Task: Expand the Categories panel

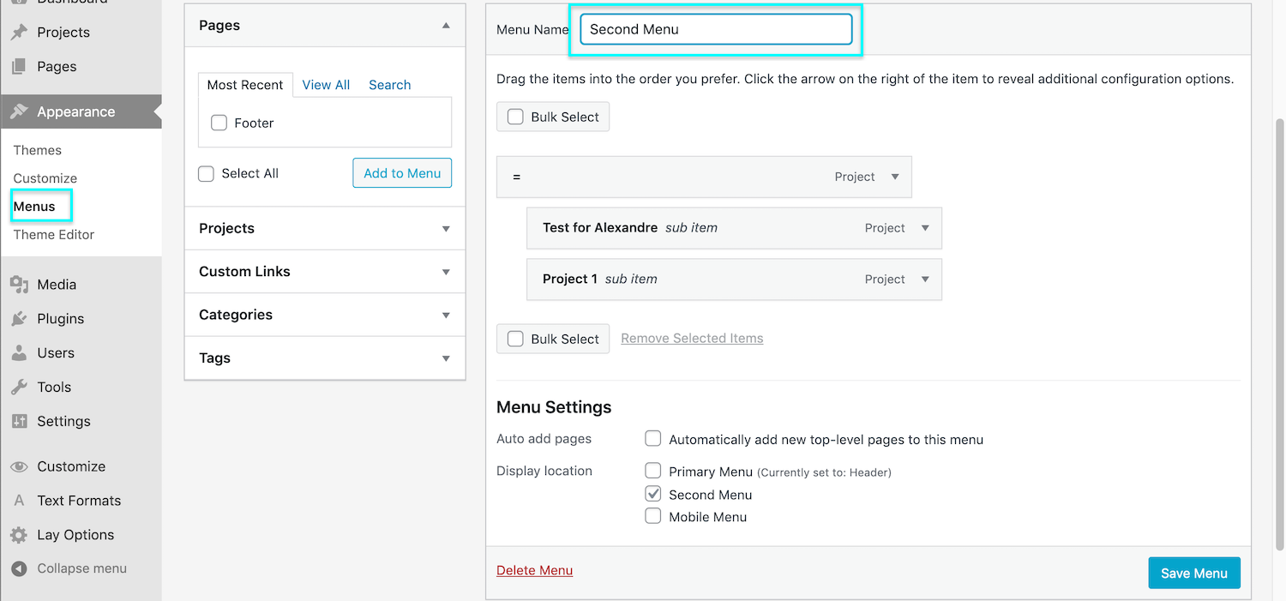Action: click(446, 316)
